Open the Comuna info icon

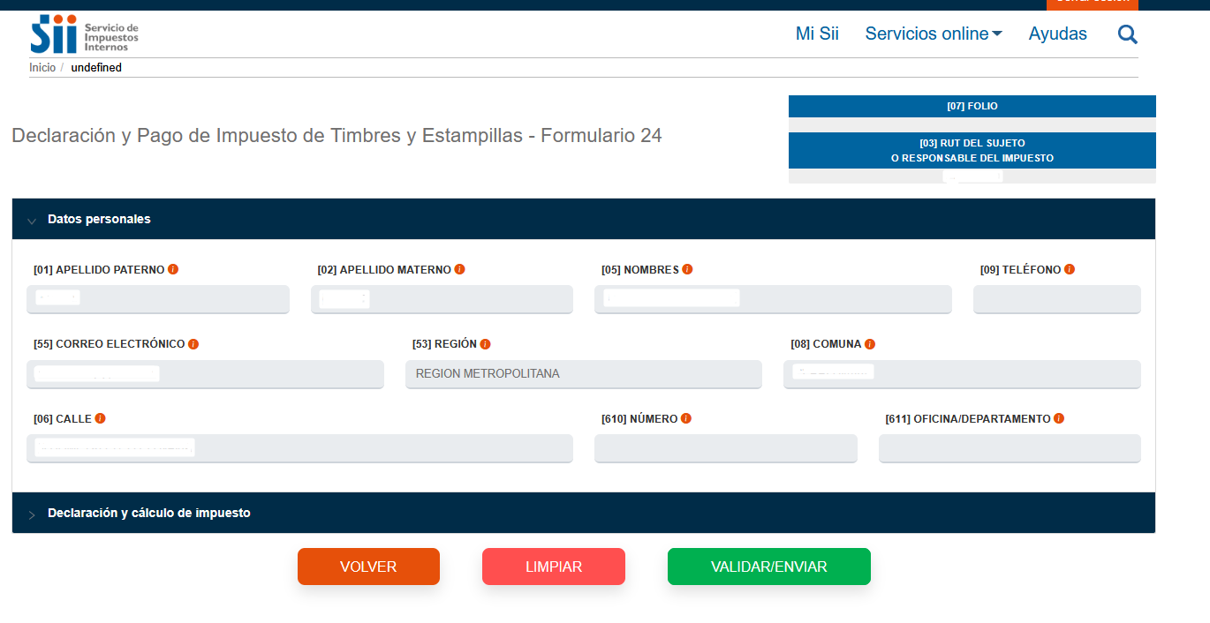click(x=870, y=344)
